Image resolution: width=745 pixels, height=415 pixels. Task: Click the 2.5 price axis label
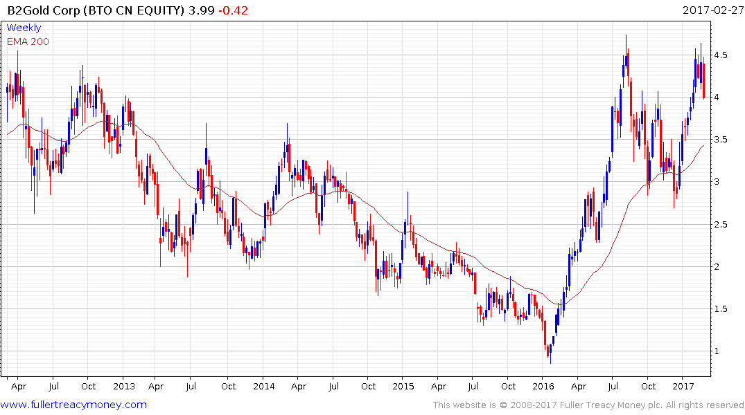[x=720, y=224]
